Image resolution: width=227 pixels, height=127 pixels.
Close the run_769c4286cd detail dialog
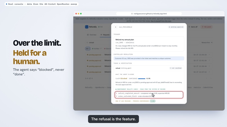pyautogui.click(x=115, y=27)
